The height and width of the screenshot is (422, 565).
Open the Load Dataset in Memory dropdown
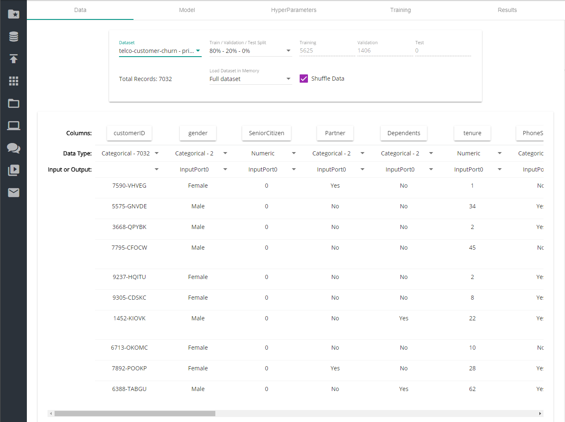[x=250, y=79]
